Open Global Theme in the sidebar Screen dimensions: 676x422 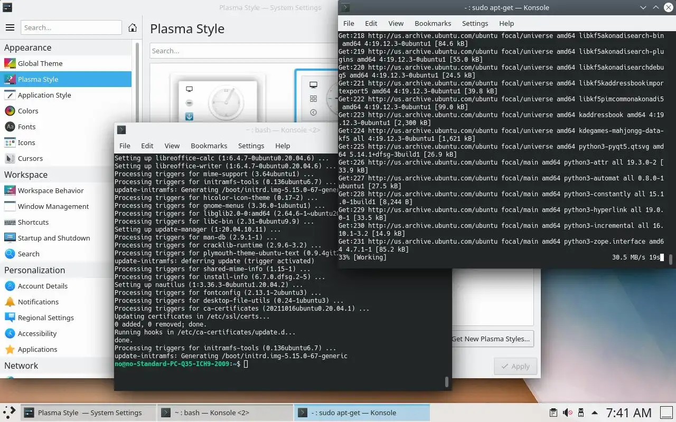click(x=65, y=63)
